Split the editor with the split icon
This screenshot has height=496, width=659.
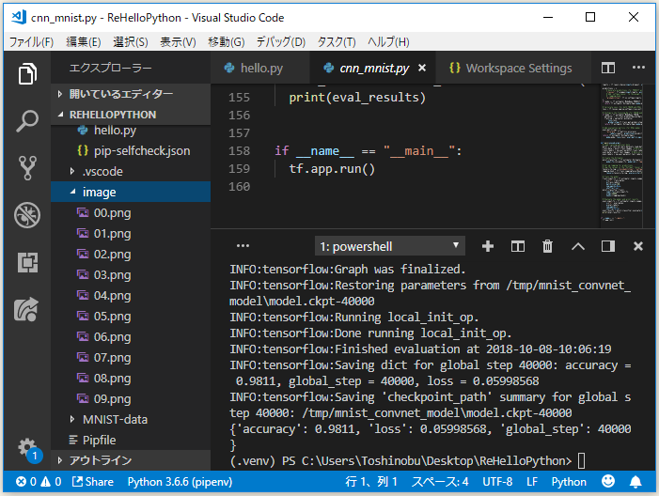coord(607,68)
